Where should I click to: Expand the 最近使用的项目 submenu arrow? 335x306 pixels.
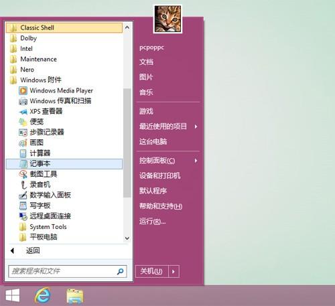click(x=196, y=127)
